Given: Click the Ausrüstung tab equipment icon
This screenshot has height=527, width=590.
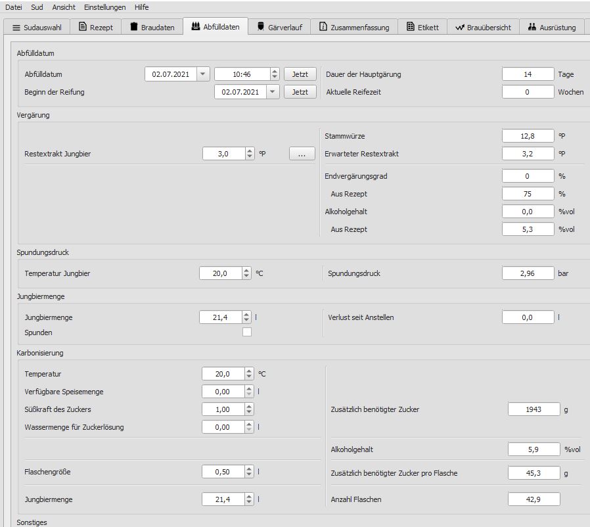Looking at the screenshot, I should tap(532, 27).
